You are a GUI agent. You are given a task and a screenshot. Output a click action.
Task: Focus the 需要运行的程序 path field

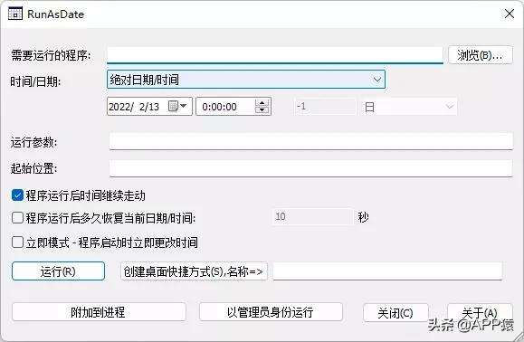[275, 55]
